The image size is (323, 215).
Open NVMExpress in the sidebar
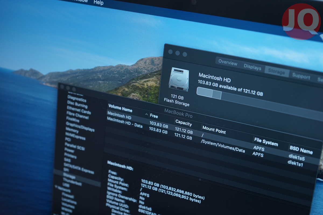[75, 137]
